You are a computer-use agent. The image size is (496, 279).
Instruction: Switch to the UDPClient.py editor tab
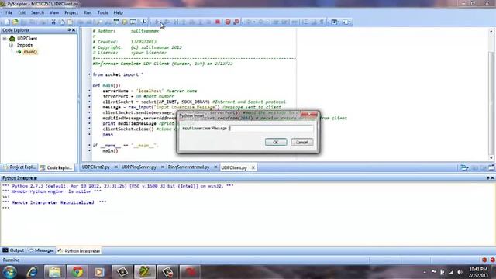point(234,167)
